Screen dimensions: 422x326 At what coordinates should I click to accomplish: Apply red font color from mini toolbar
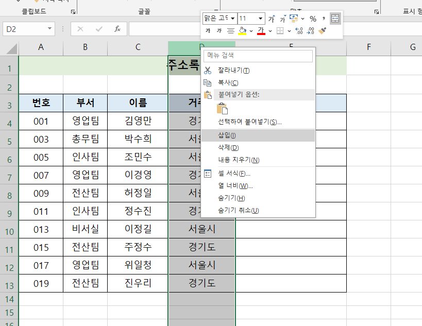(x=261, y=31)
